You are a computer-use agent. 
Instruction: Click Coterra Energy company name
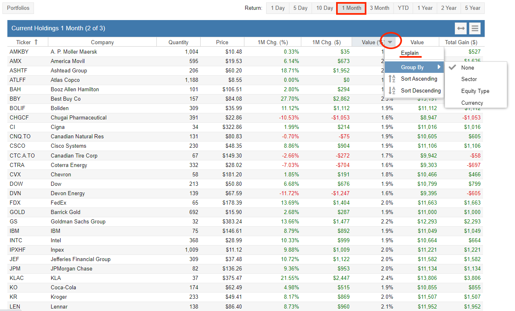tap(69, 165)
